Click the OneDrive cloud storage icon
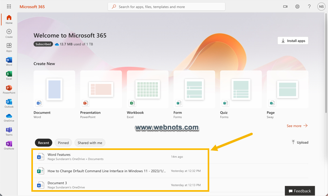 click(x=57, y=44)
